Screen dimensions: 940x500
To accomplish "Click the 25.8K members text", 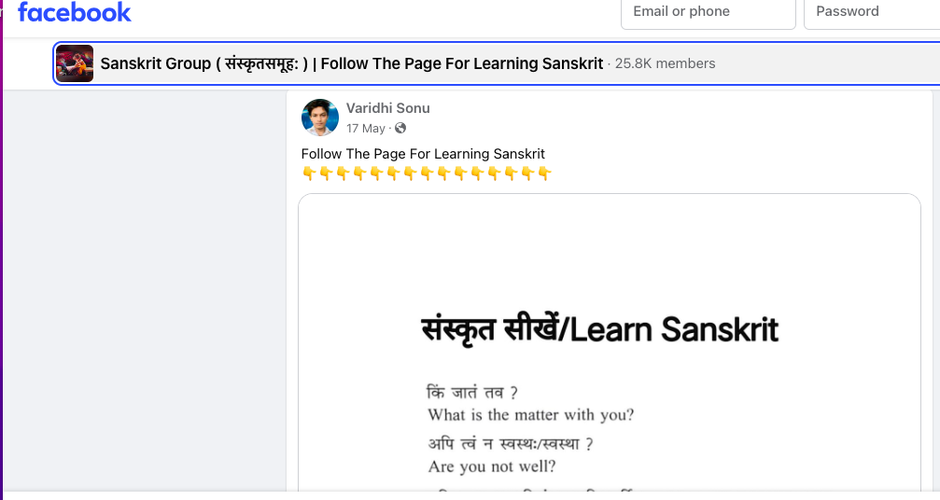I will coord(665,63).
